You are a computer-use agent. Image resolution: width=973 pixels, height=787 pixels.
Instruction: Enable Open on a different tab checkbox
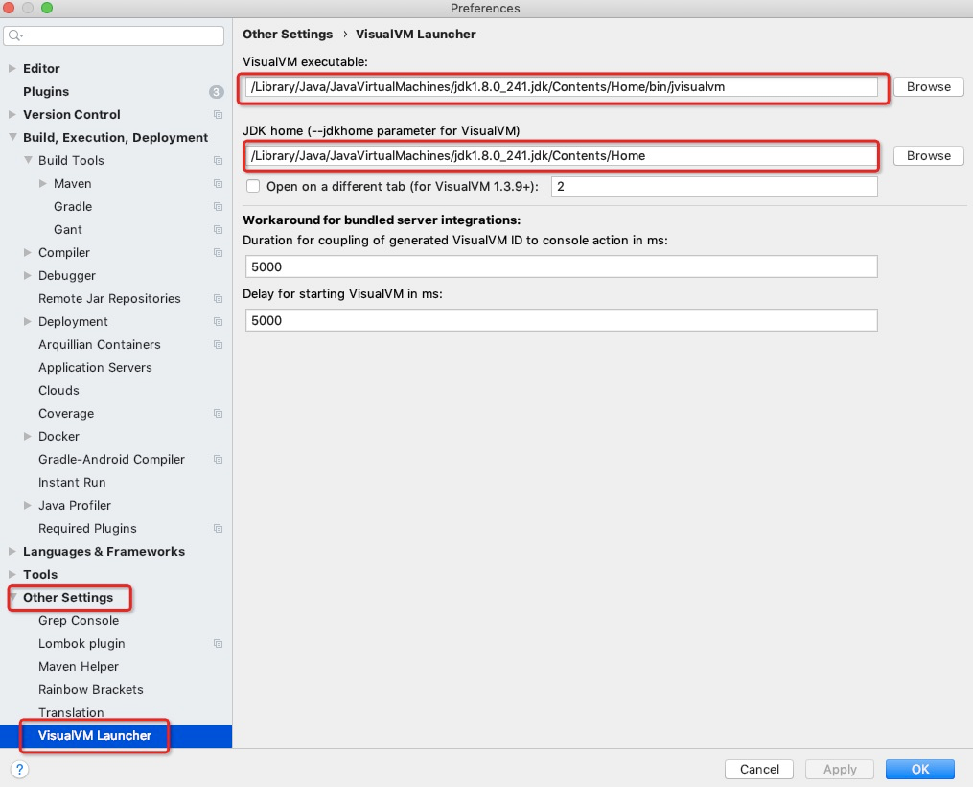253,186
